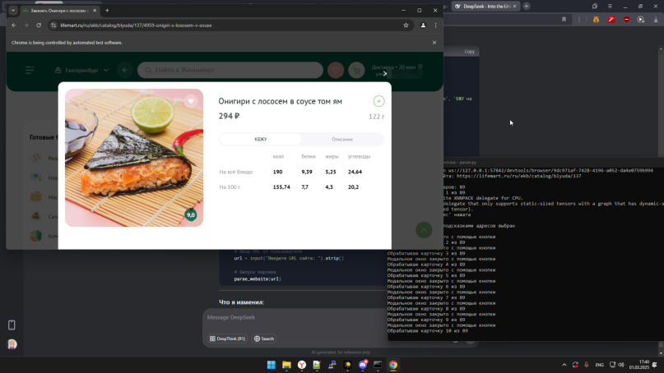Click the chat bubbles icon in background browser
The width and height of the screenshot is (664, 373).
point(595,7)
